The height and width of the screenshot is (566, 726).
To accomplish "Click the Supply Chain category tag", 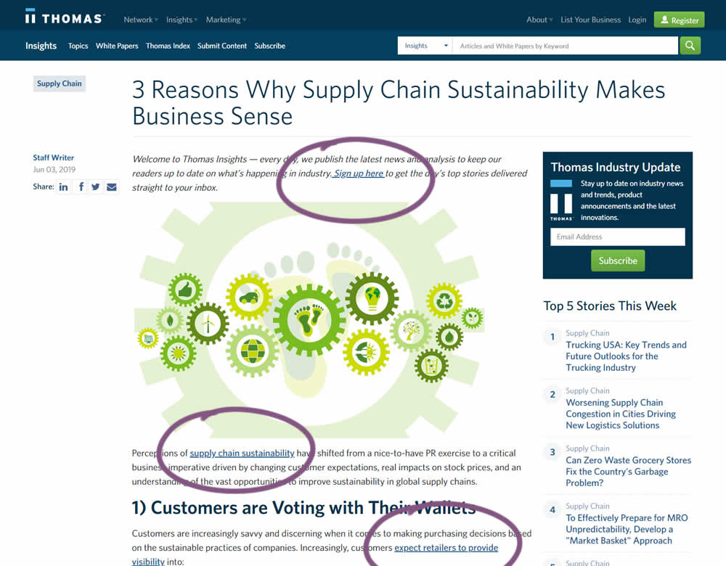I will 60,83.
